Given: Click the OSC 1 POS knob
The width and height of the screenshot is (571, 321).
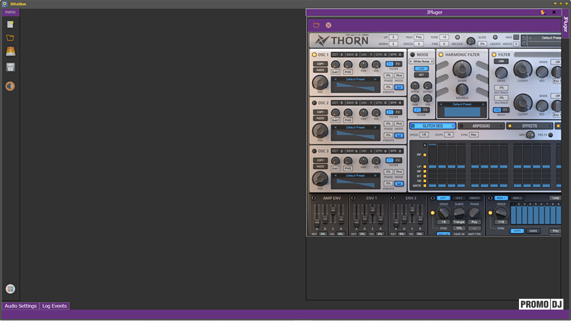Looking at the screenshot, I should [320, 82].
